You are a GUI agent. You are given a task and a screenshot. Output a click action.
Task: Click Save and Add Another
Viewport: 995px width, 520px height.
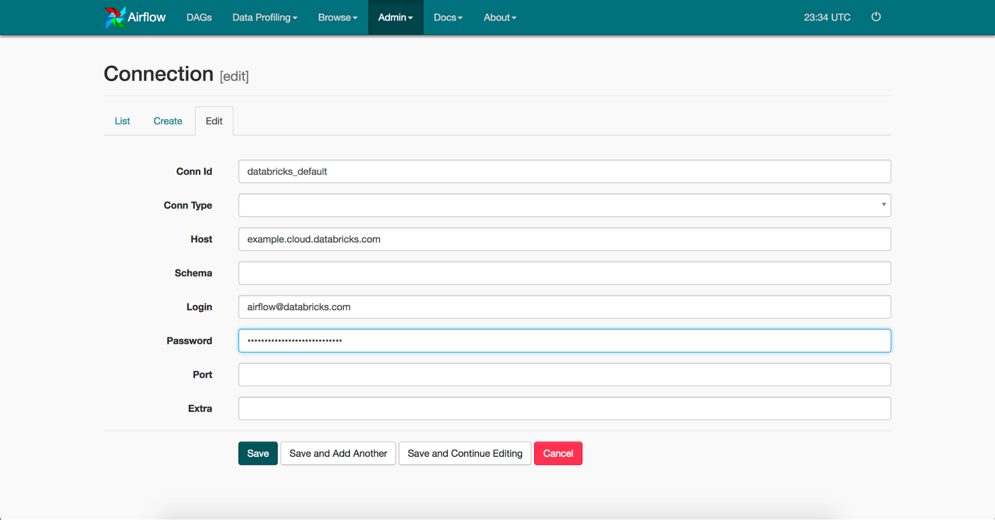[x=338, y=453]
